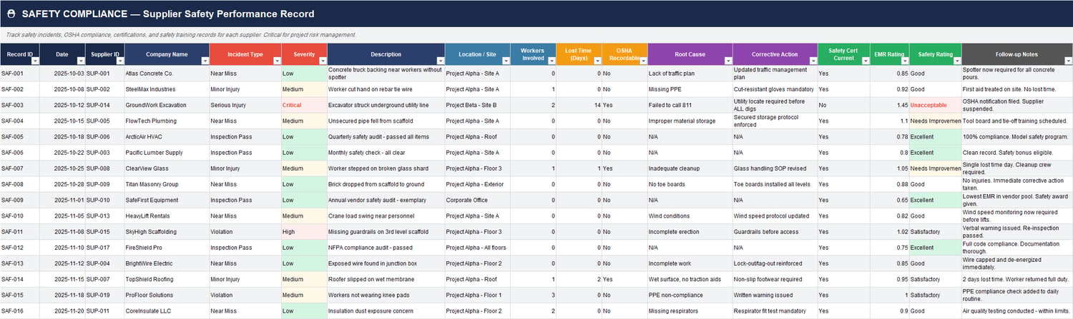1073x319 pixels.
Task: Select root cause 'Failed to call 811'
Action: point(690,105)
